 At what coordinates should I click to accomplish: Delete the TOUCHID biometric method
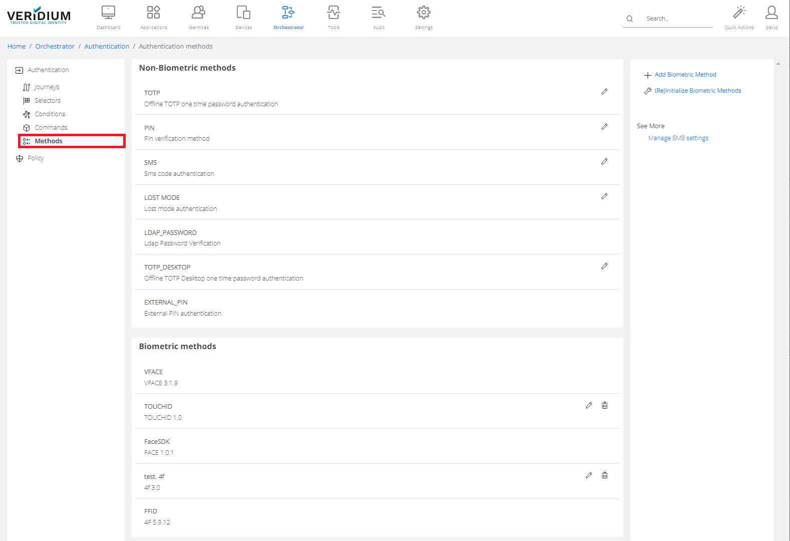[x=604, y=405]
